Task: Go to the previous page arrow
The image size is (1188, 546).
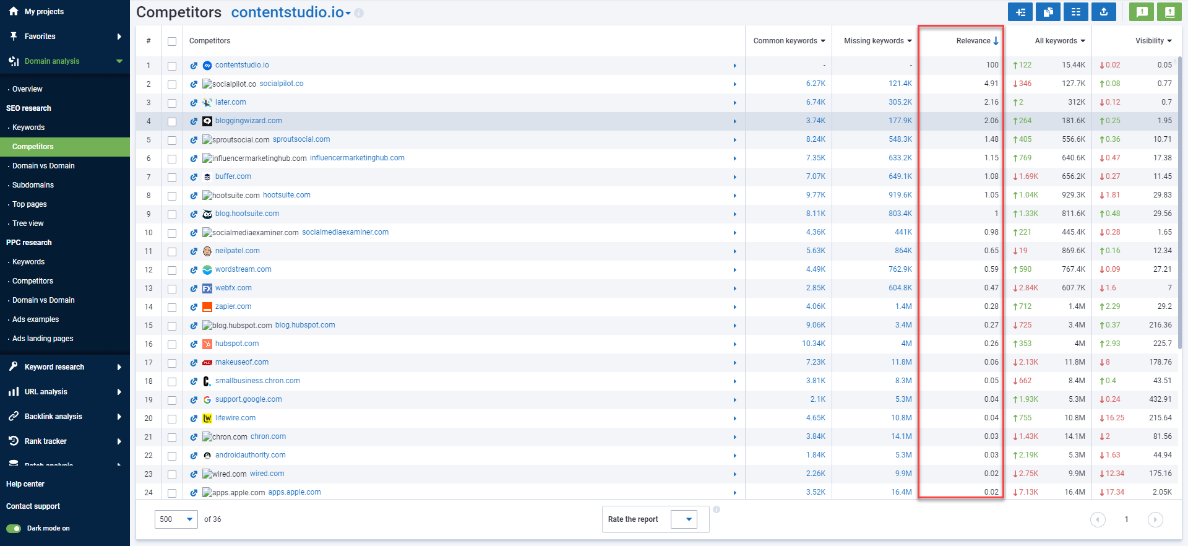Action: pyautogui.click(x=1098, y=519)
